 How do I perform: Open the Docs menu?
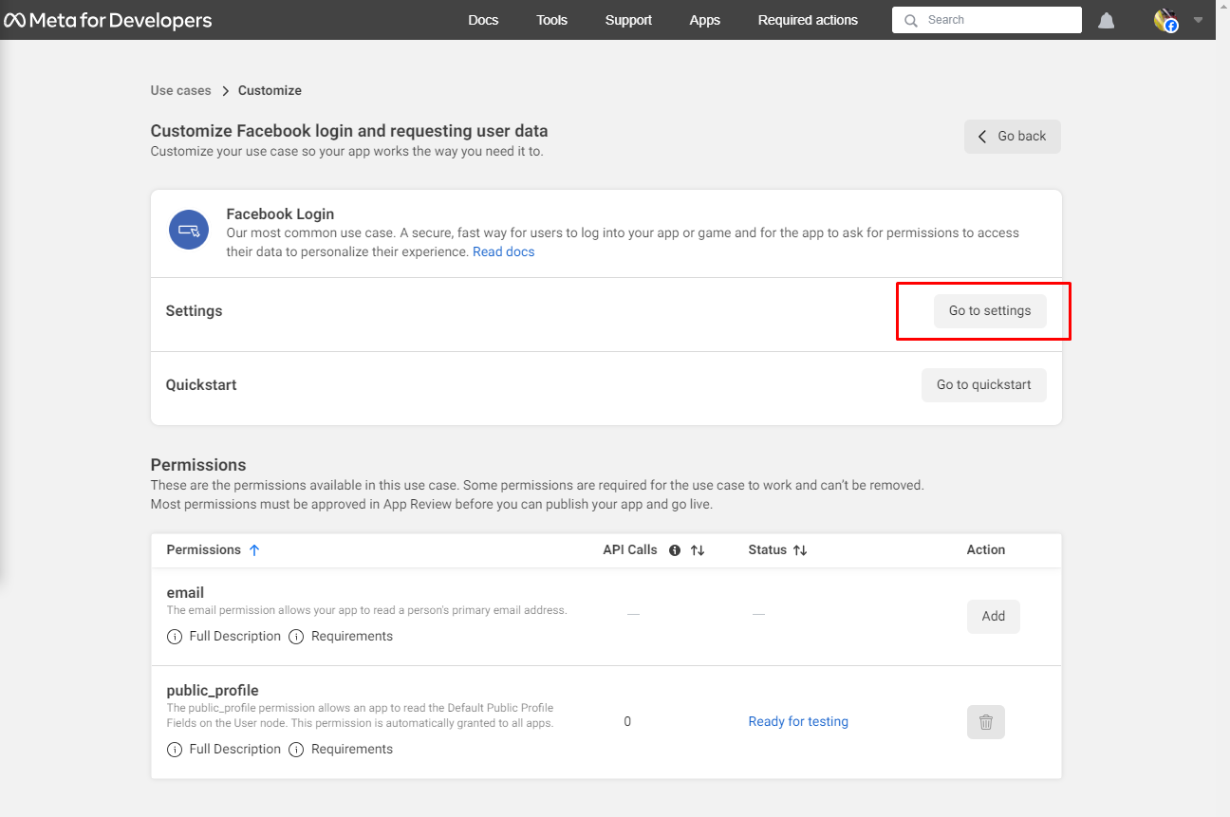click(483, 20)
